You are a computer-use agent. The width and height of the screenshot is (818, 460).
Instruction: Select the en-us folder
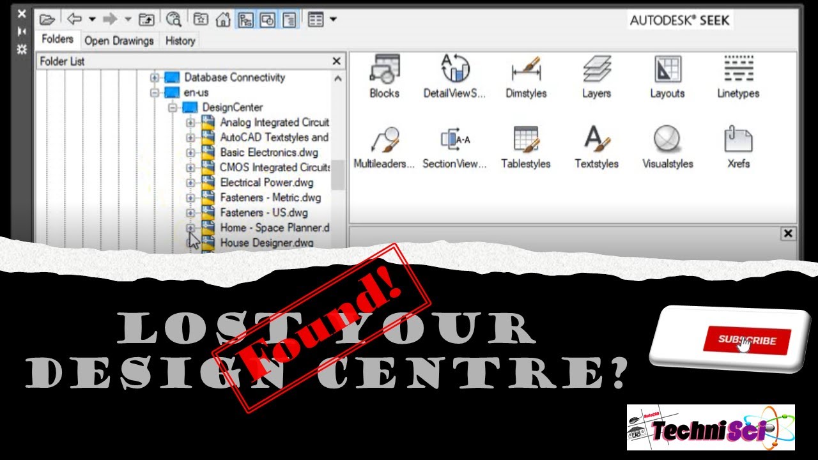(x=196, y=93)
